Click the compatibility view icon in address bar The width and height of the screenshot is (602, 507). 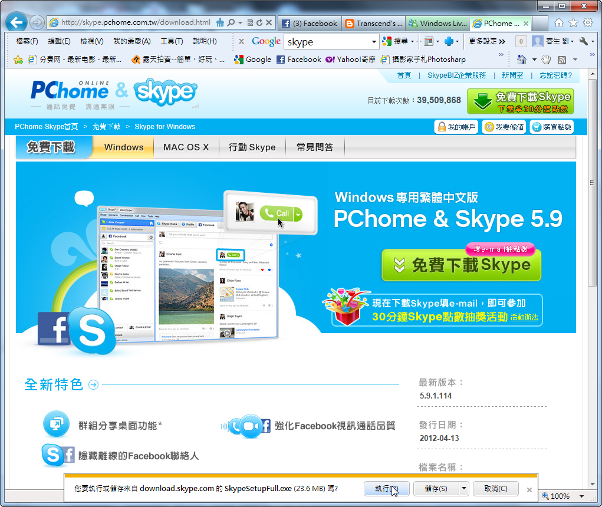[251, 22]
